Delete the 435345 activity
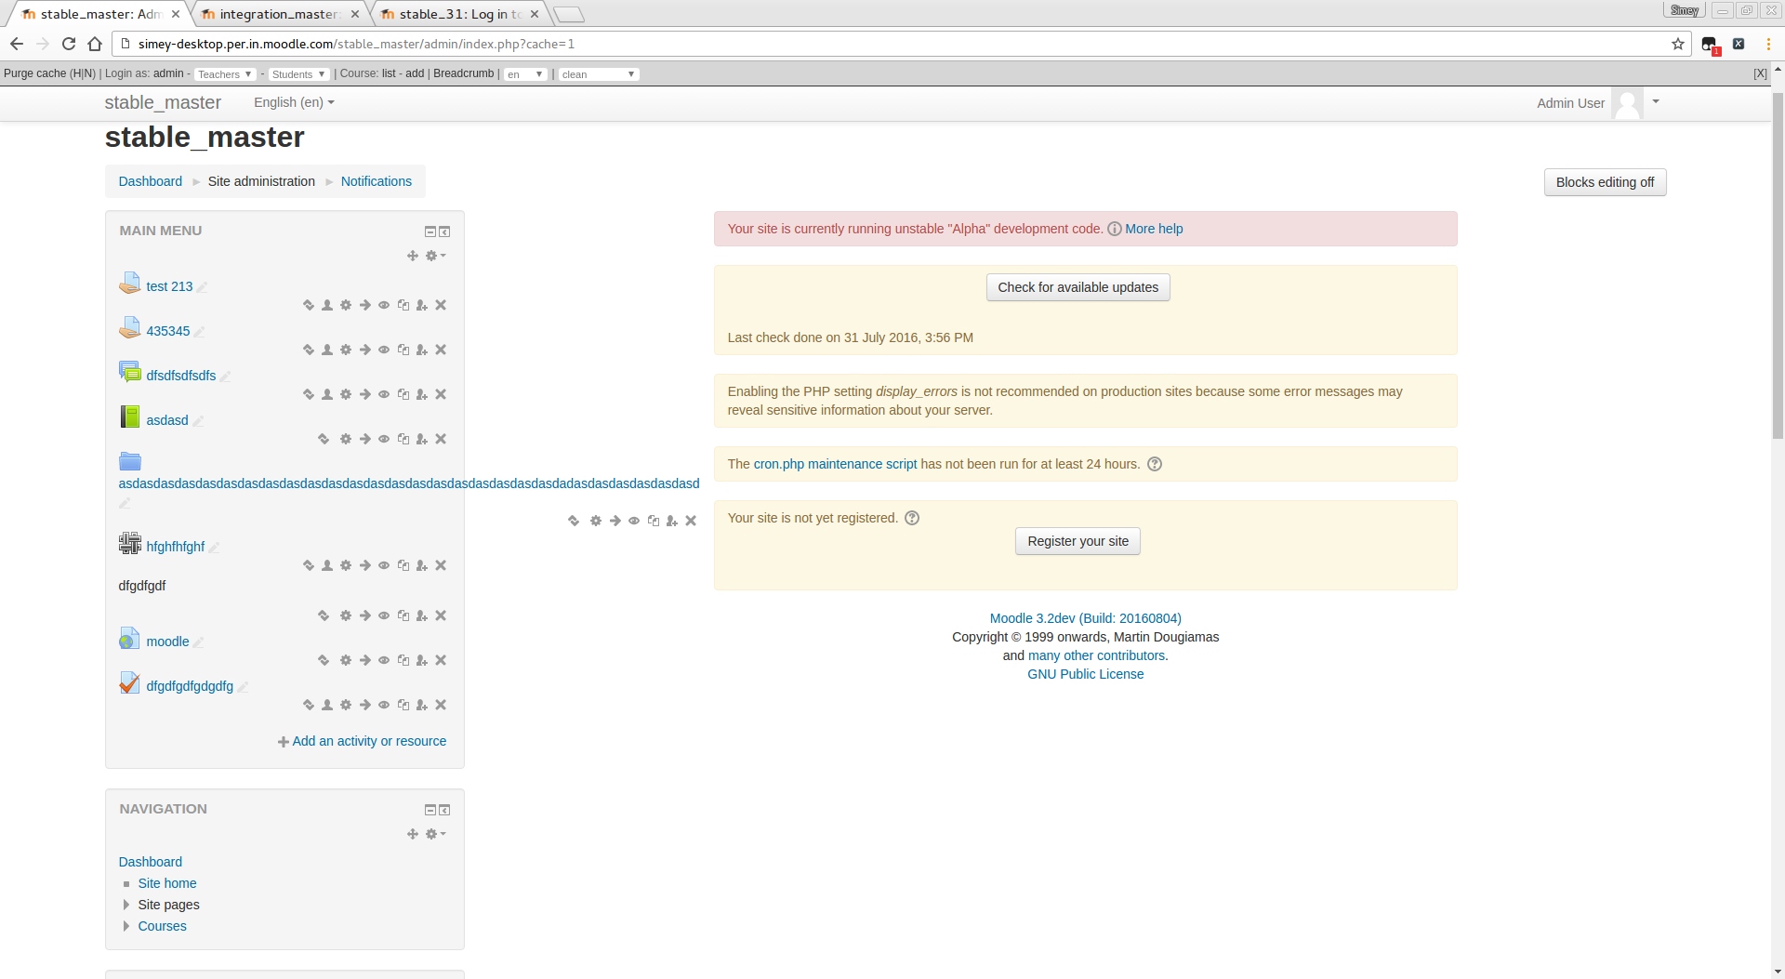This screenshot has width=1785, height=979. coord(441,350)
